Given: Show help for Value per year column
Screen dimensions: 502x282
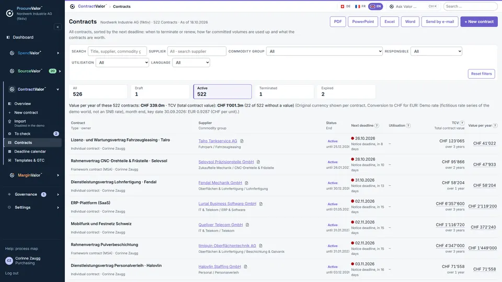Looking at the screenshot, I should pyautogui.click(x=495, y=126).
